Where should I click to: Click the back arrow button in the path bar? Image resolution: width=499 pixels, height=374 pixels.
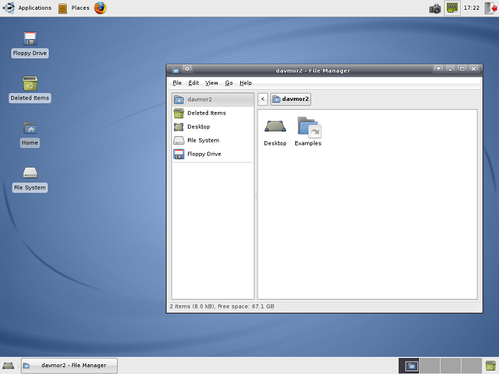(x=263, y=99)
